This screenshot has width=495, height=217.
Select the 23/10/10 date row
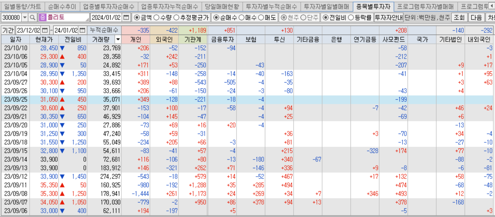(16, 48)
